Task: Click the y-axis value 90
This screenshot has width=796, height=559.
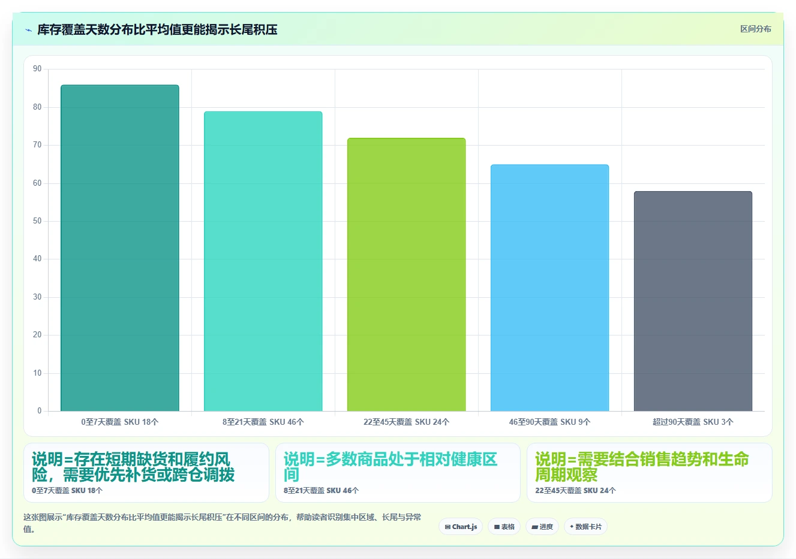Action: (37, 69)
